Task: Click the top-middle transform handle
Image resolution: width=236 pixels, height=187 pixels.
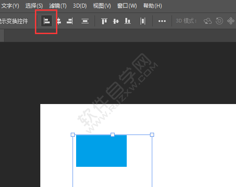Action: point(112,135)
